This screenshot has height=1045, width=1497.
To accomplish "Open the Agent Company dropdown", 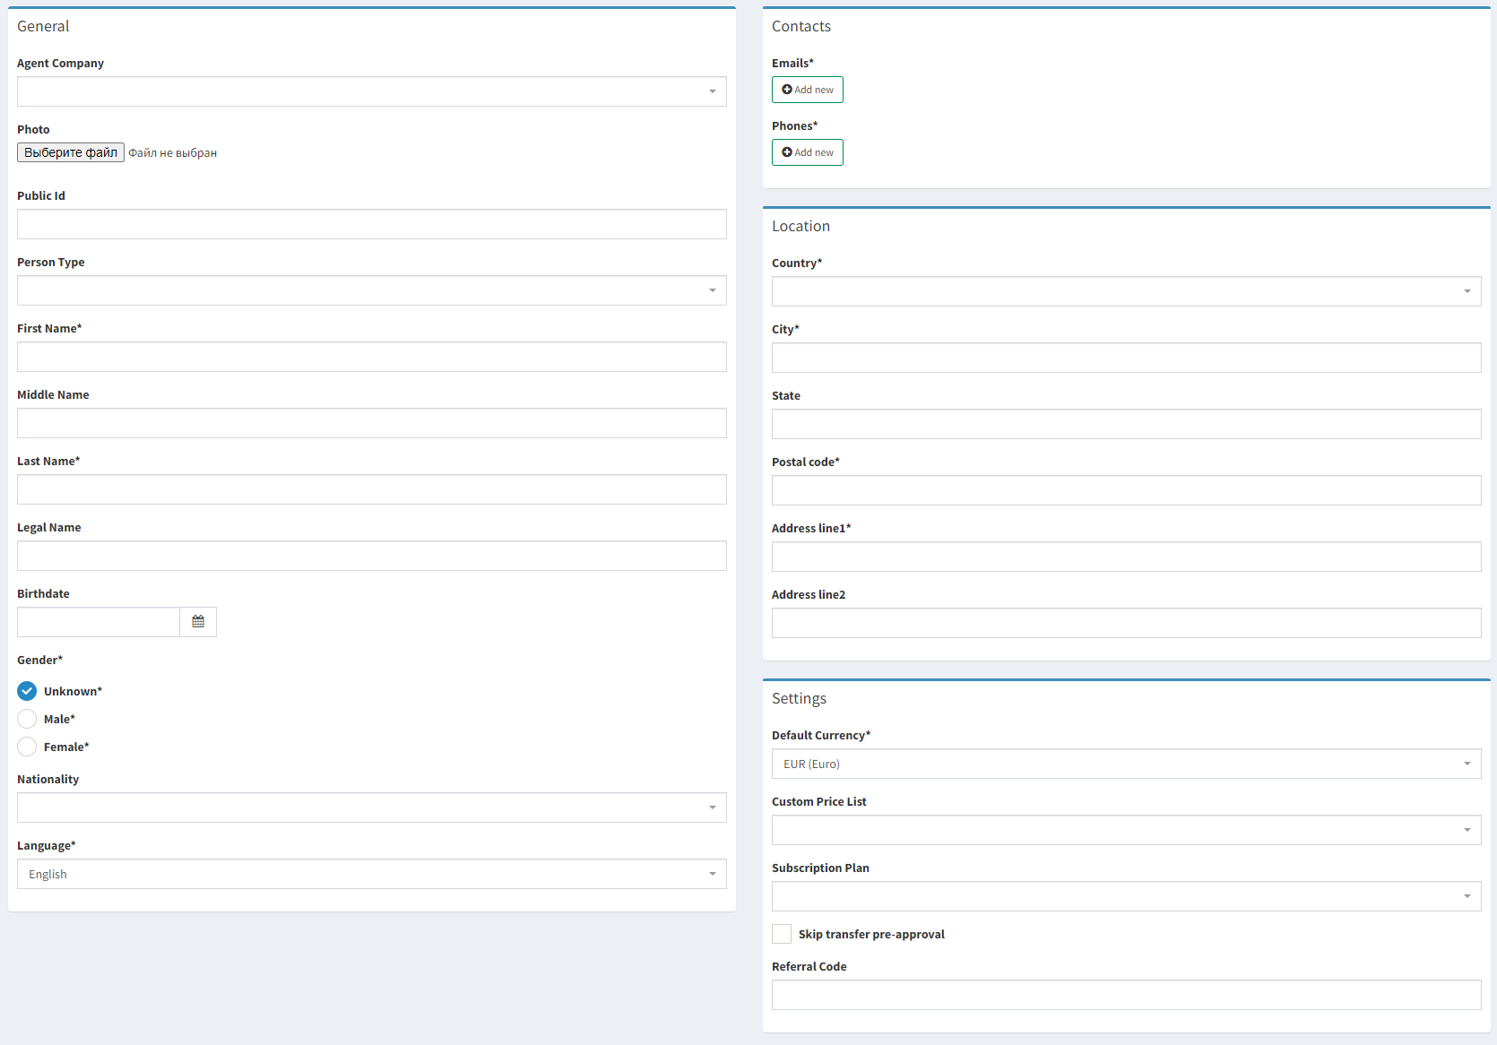I will [x=371, y=91].
